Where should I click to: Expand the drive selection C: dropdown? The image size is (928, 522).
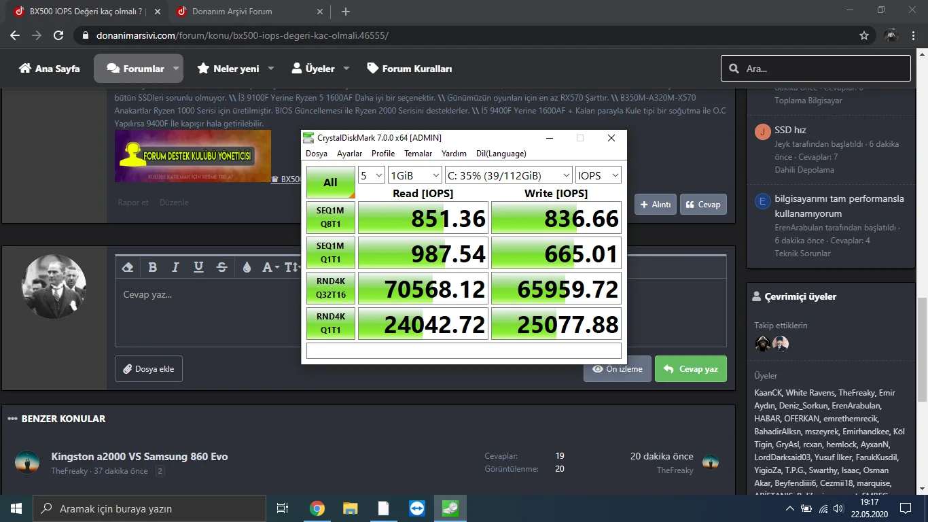[x=508, y=175]
